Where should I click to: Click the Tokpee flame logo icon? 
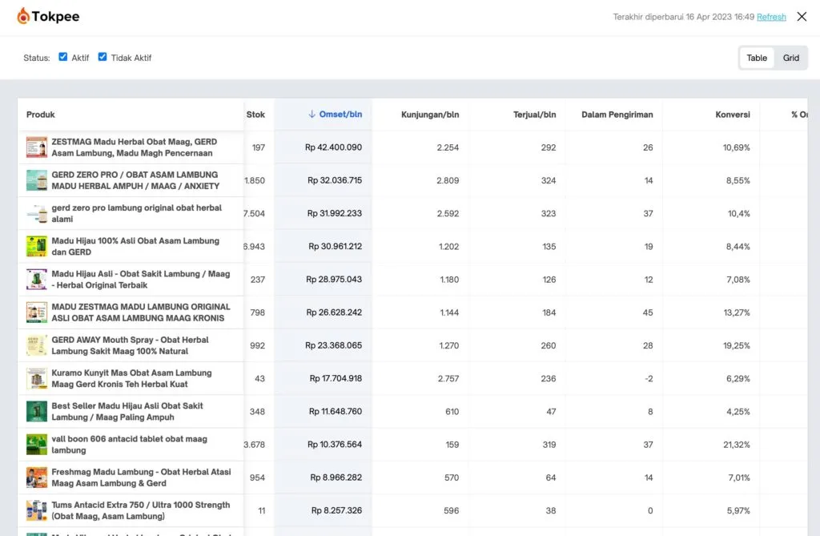pyautogui.click(x=23, y=16)
